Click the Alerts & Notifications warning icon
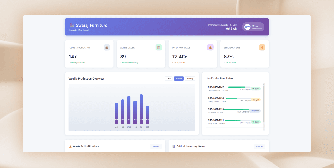Viewport: 334px width, 168px height. 70,146
